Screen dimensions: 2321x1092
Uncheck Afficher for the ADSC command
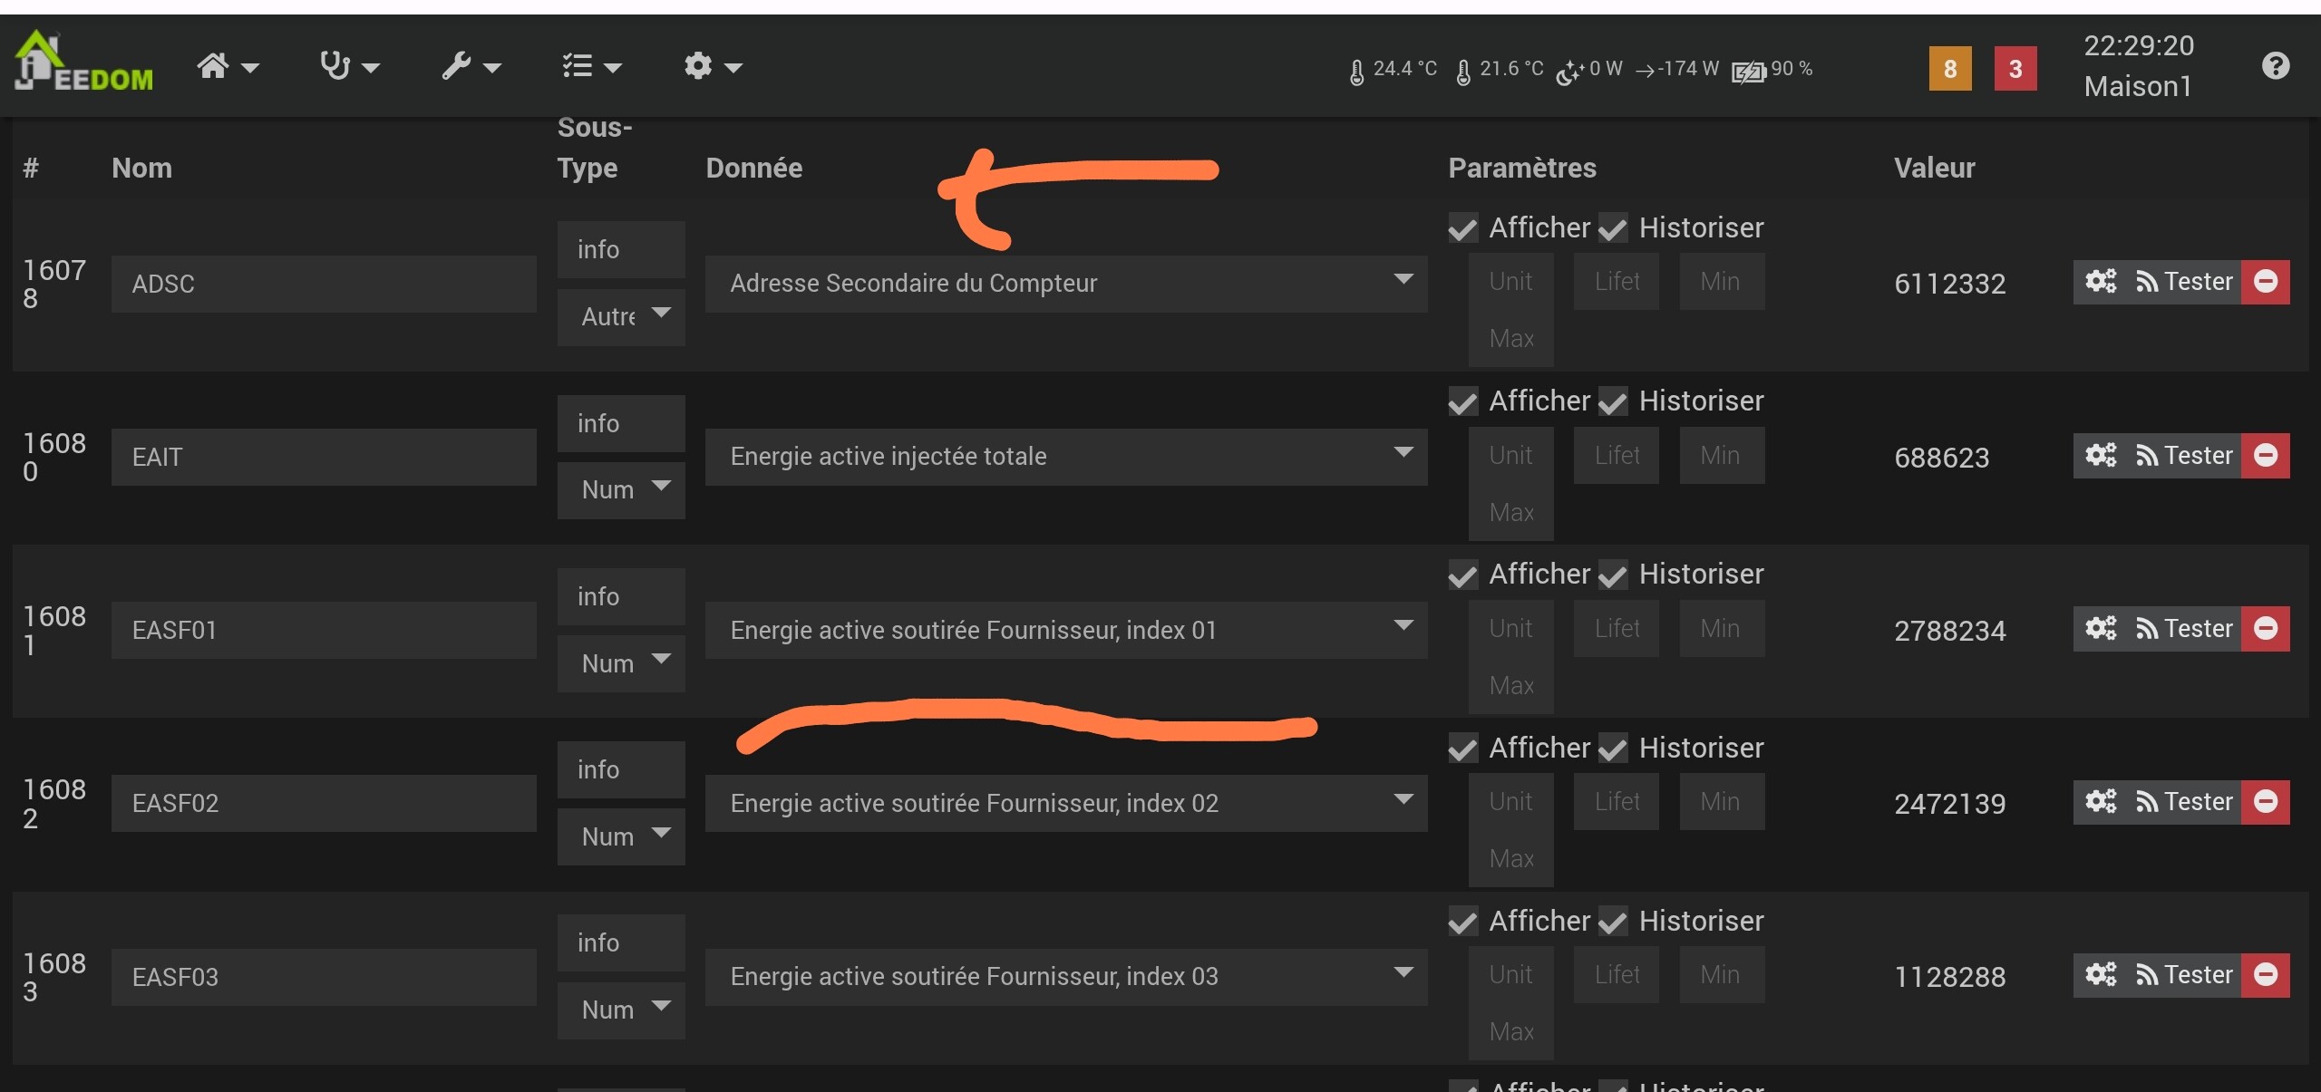(1462, 228)
